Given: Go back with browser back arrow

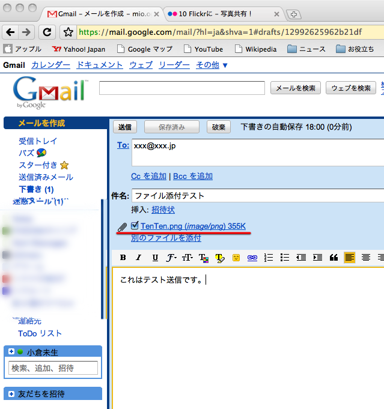Looking at the screenshot, I should (x=10, y=32).
